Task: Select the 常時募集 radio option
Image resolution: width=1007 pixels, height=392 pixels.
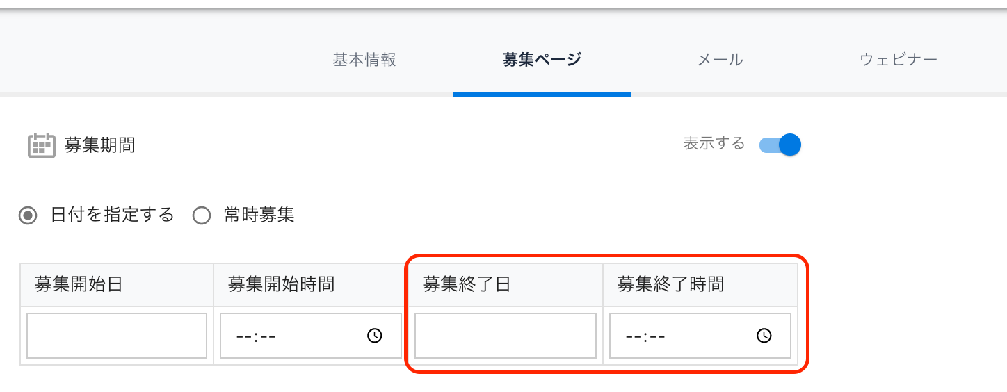Action: point(202,215)
